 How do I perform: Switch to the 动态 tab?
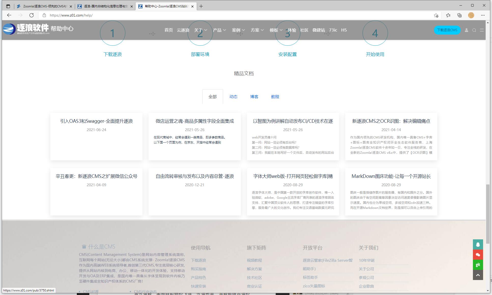tap(233, 97)
